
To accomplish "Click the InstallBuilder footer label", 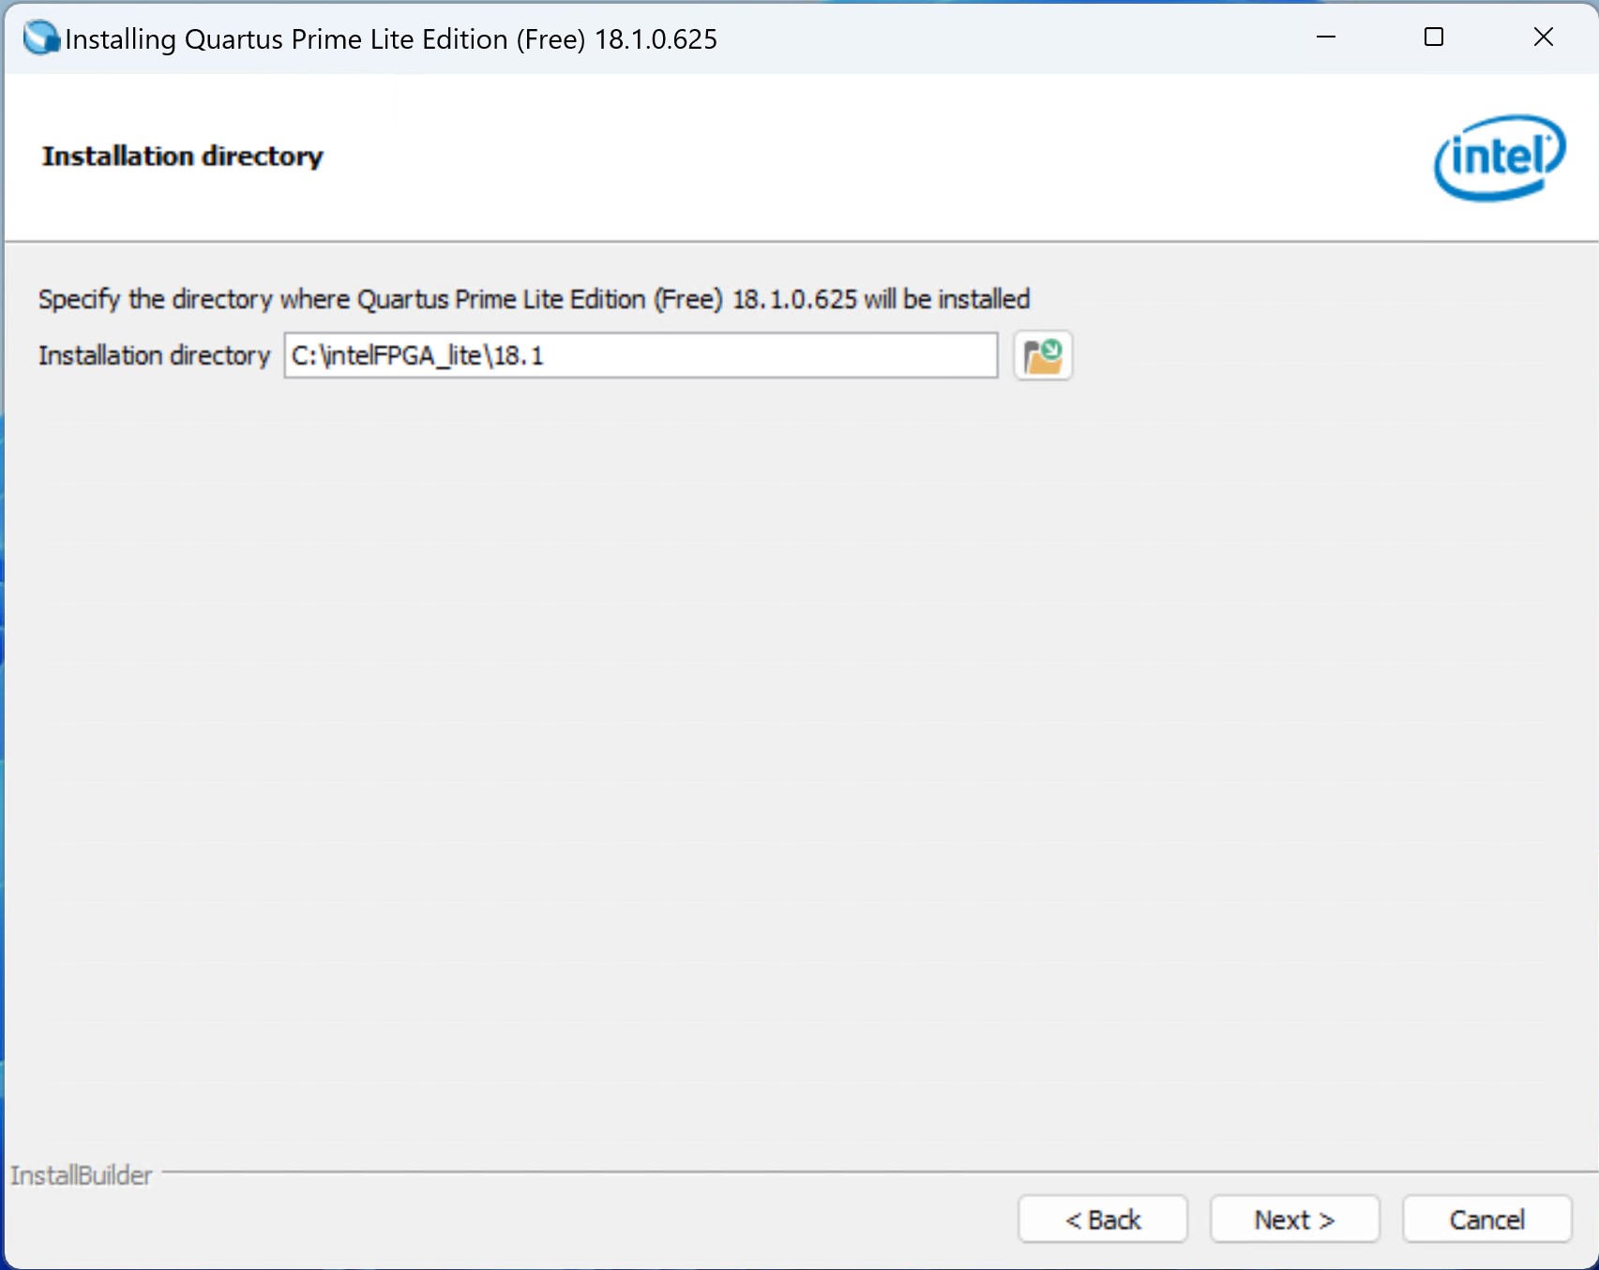I will coord(81,1175).
